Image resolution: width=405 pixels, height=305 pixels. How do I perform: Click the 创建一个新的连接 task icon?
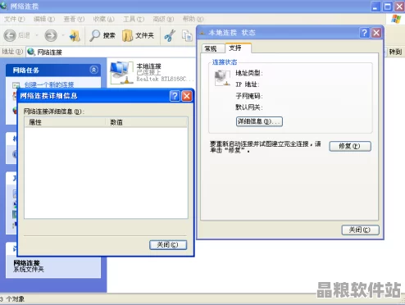click(x=16, y=85)
